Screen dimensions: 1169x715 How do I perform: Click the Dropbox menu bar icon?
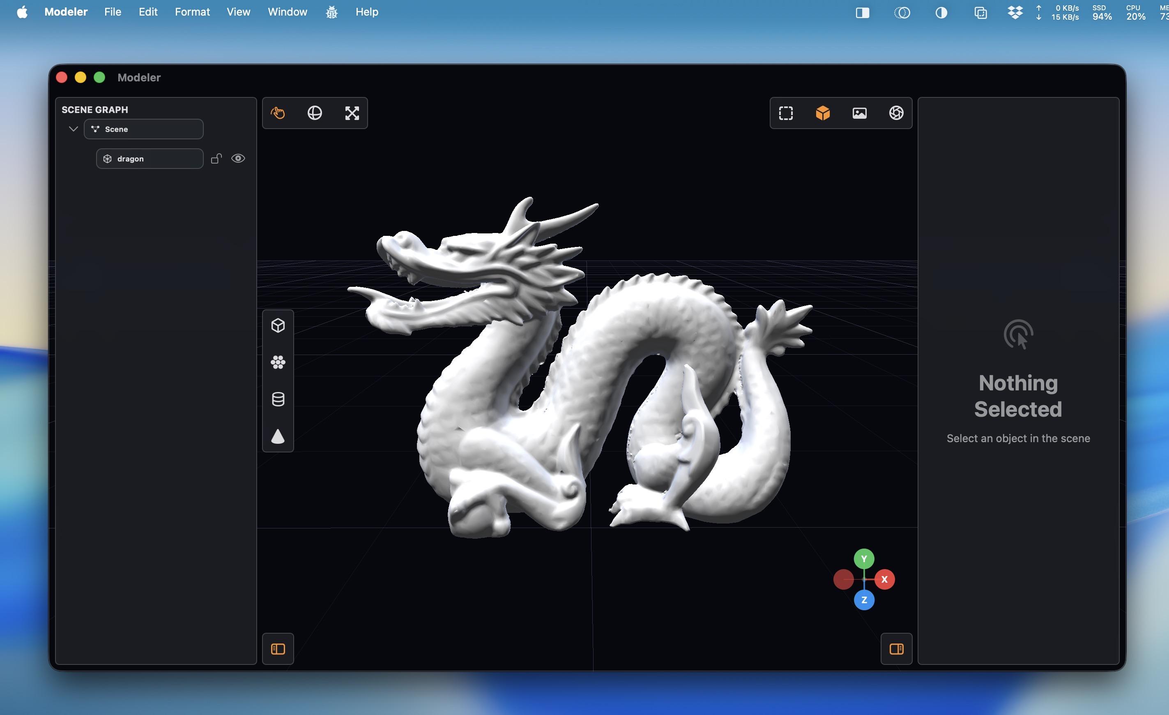point(1015,12)
